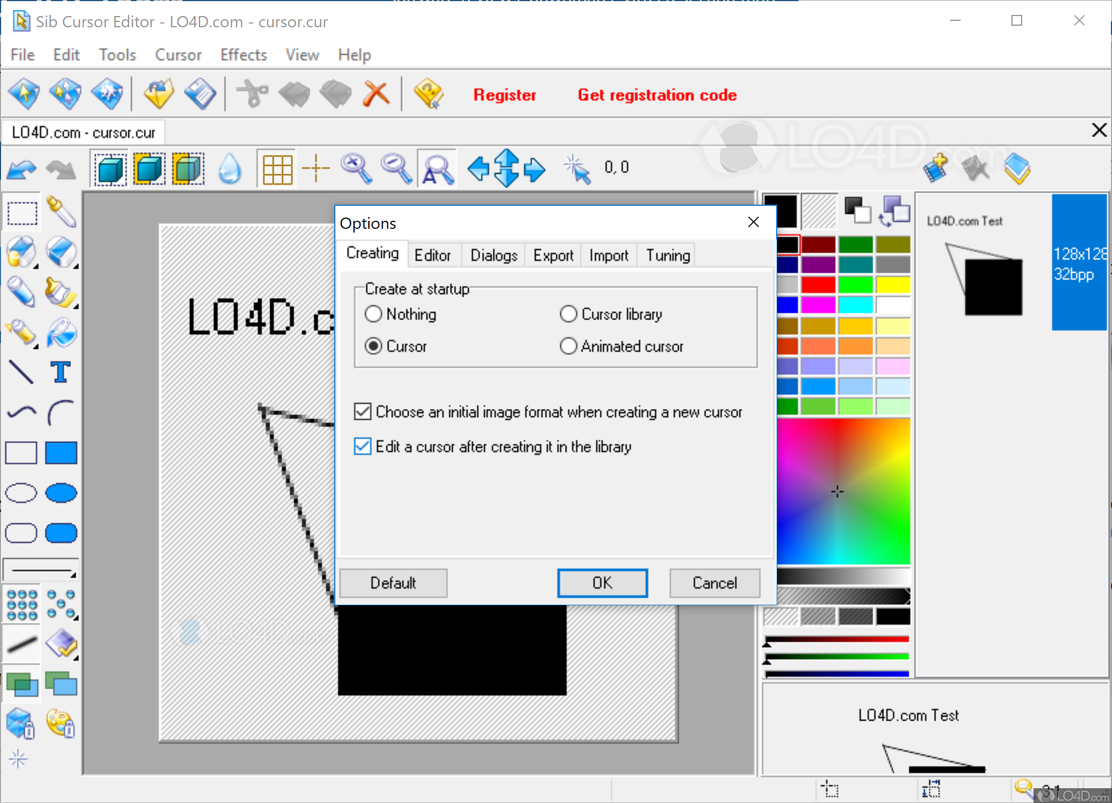Expand the spray tool size options
The height and width of the screenshot is (803, 1112).
pos(36,346)
